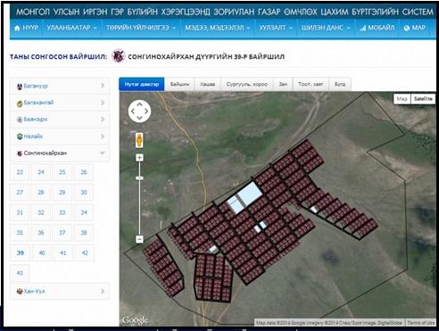The image size is (439, 331).
Task: Switch to the Тоот, хаяг tab
Action: (311, 84)
